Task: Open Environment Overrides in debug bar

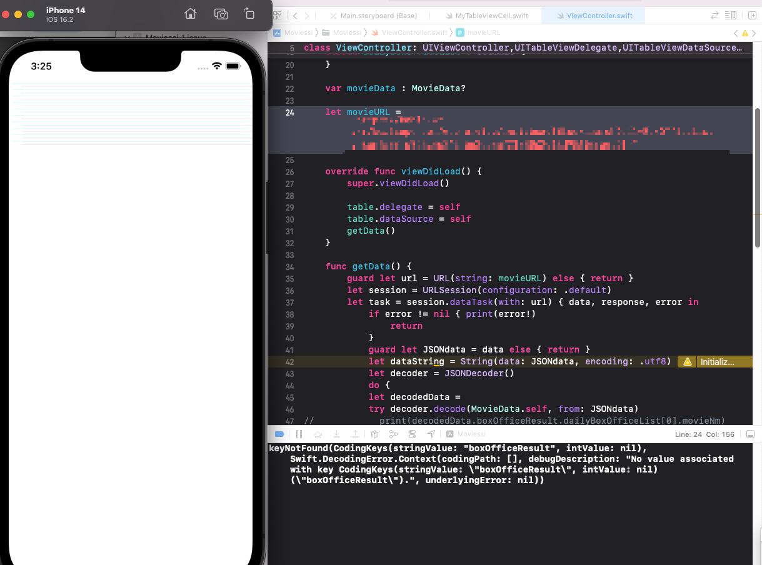Action: (x=412, y=434)
